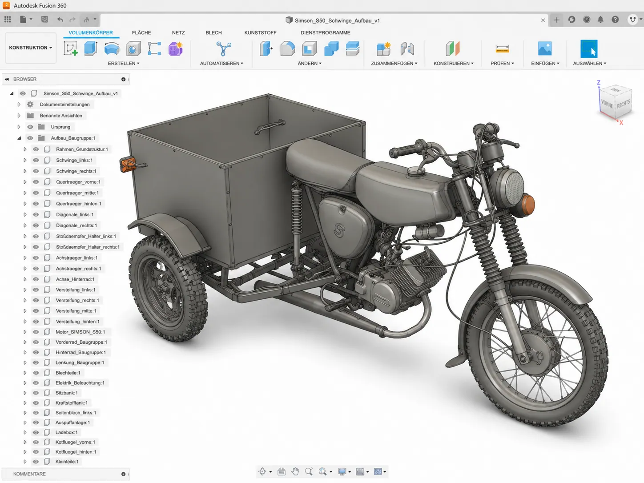Click the Select tool icon above Auswählen
This screenshot has height=483, width=644.
(x=589, y=48)
